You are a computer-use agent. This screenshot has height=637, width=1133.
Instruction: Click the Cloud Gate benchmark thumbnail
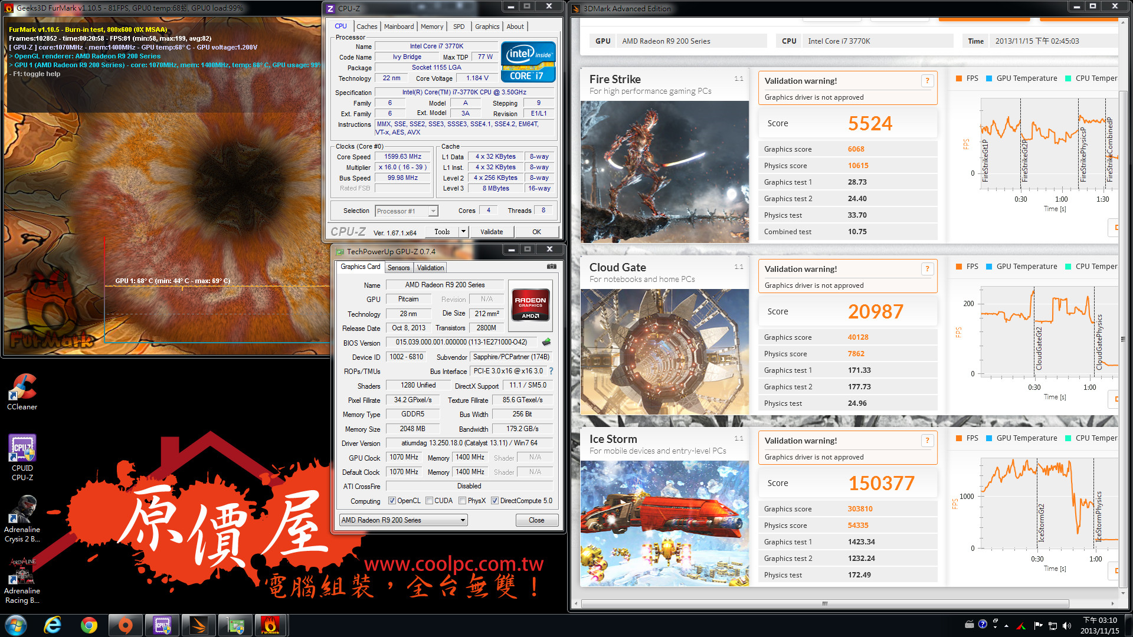pyautogui.click(x=664, y=352)
